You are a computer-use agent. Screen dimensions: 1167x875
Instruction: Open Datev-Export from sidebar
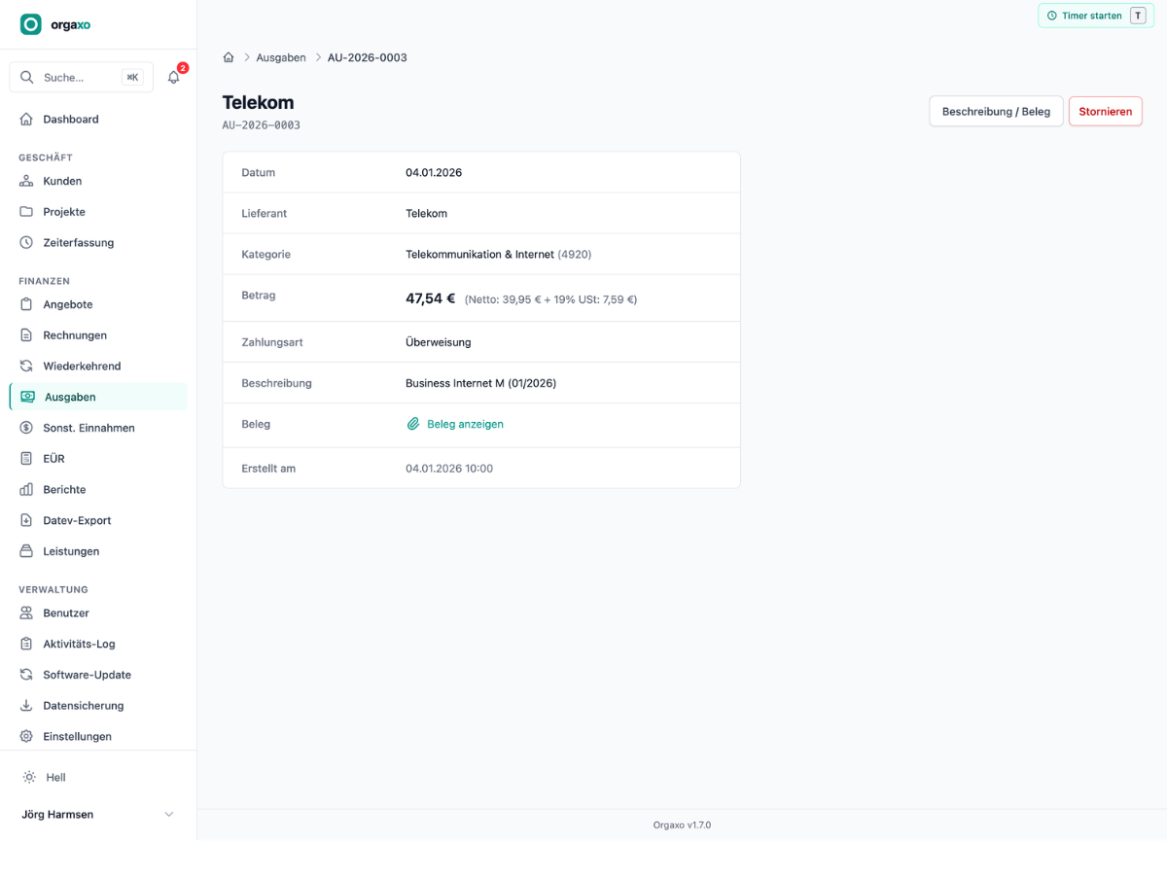pos(98,520)
